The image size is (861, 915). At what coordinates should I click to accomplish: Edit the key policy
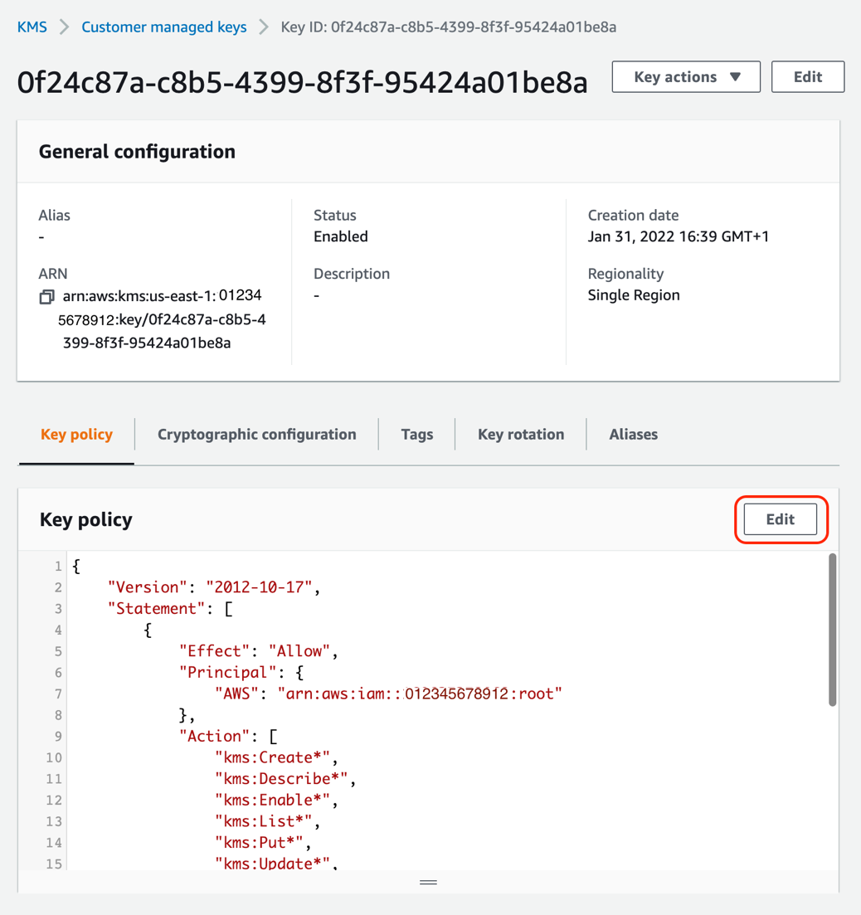pos(781,519)
